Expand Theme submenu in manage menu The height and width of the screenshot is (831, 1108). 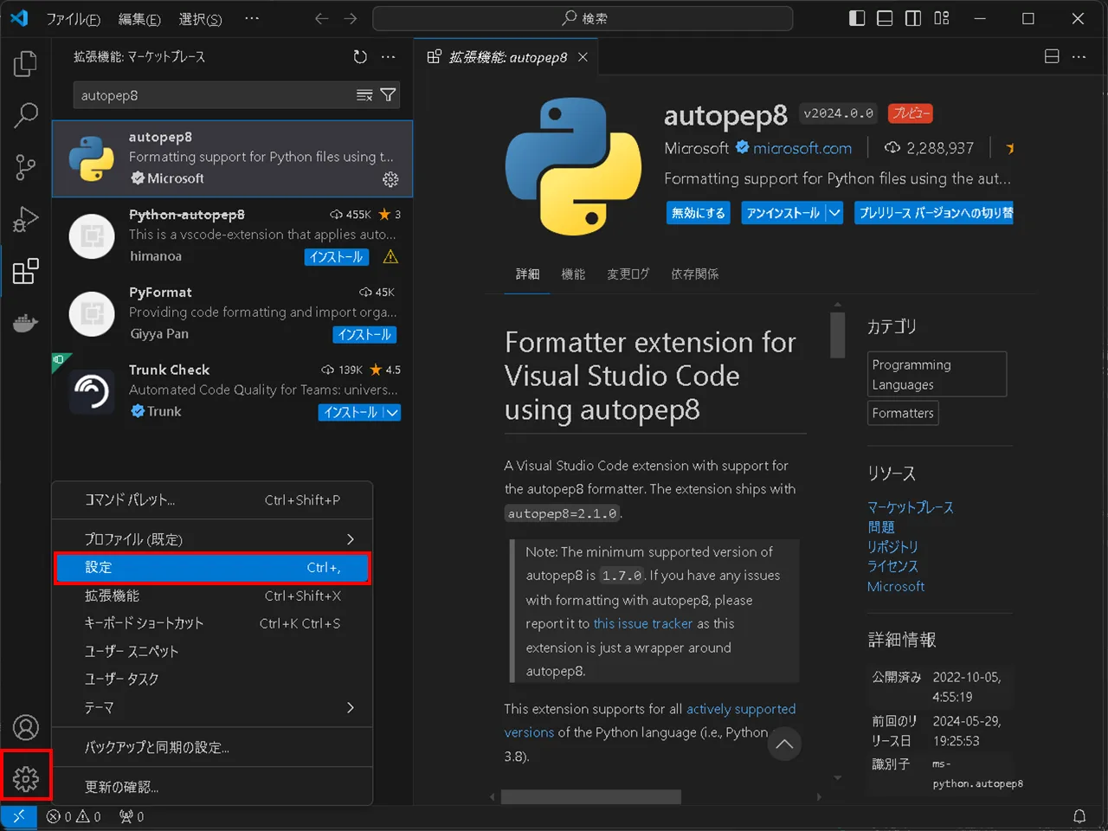pos(351,708)
